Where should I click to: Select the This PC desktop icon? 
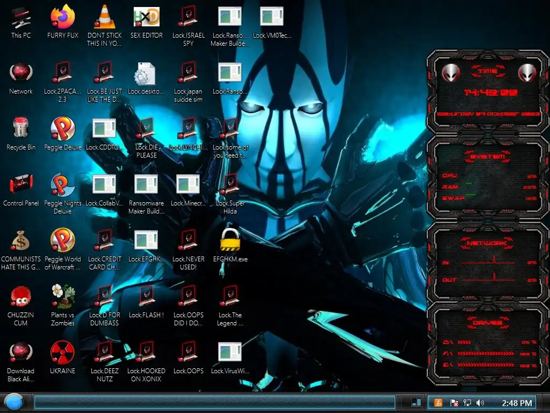(x=21, y=18)
